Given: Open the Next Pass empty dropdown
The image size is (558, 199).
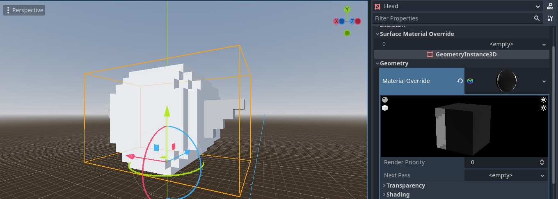Looking at the screenshot, I should [506, 175].
